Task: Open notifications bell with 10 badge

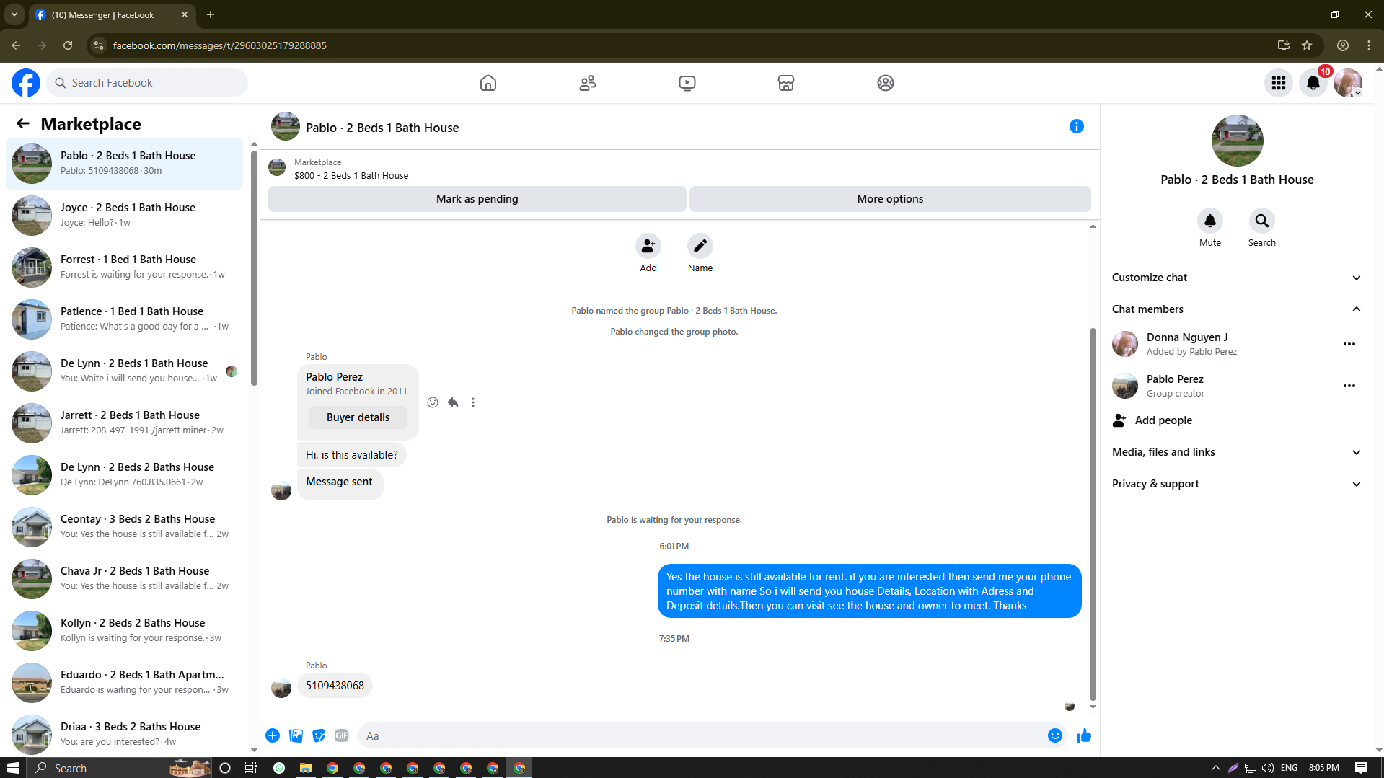Action: coord(1313,83)
